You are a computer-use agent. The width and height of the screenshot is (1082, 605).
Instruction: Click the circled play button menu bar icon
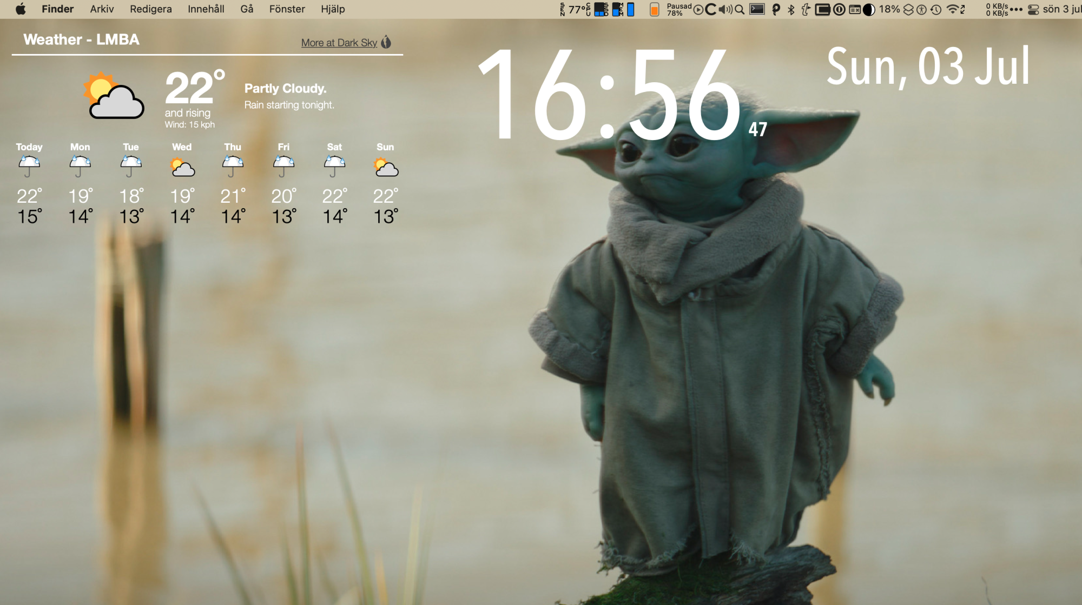pos(698,10)
